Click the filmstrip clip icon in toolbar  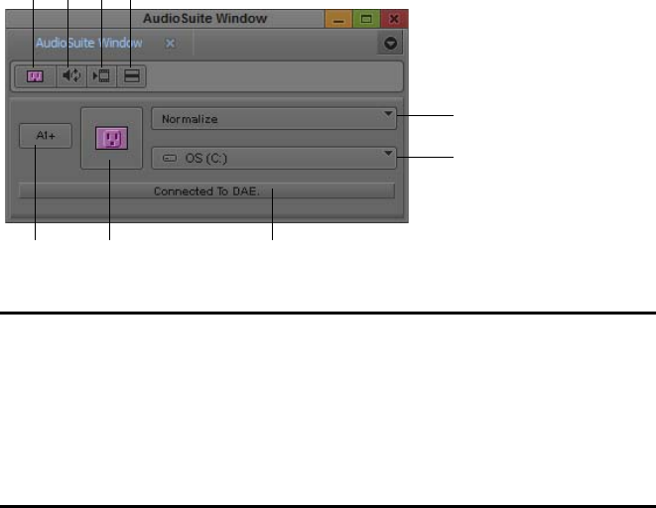101,76
